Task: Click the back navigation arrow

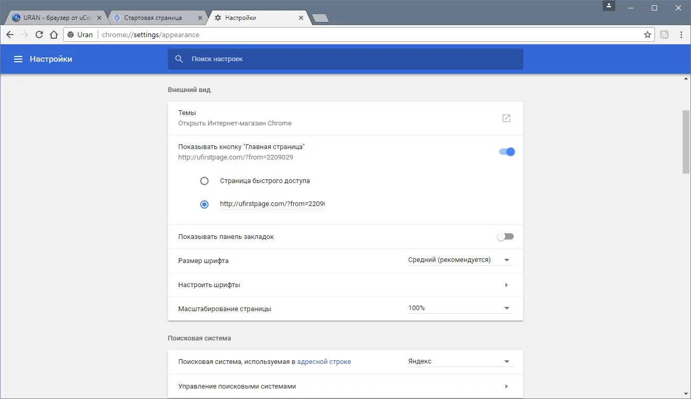Action: (x=9, y=35)
